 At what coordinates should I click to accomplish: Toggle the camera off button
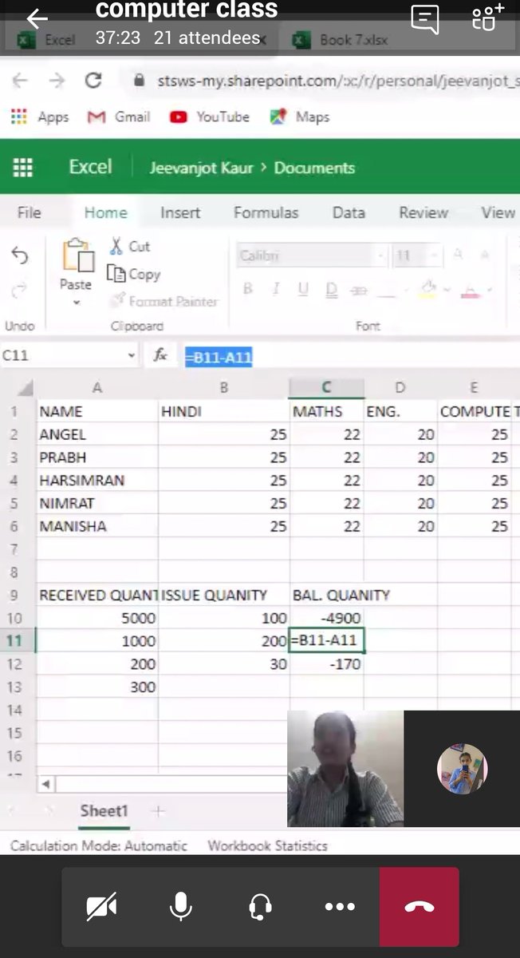(102, 906)
